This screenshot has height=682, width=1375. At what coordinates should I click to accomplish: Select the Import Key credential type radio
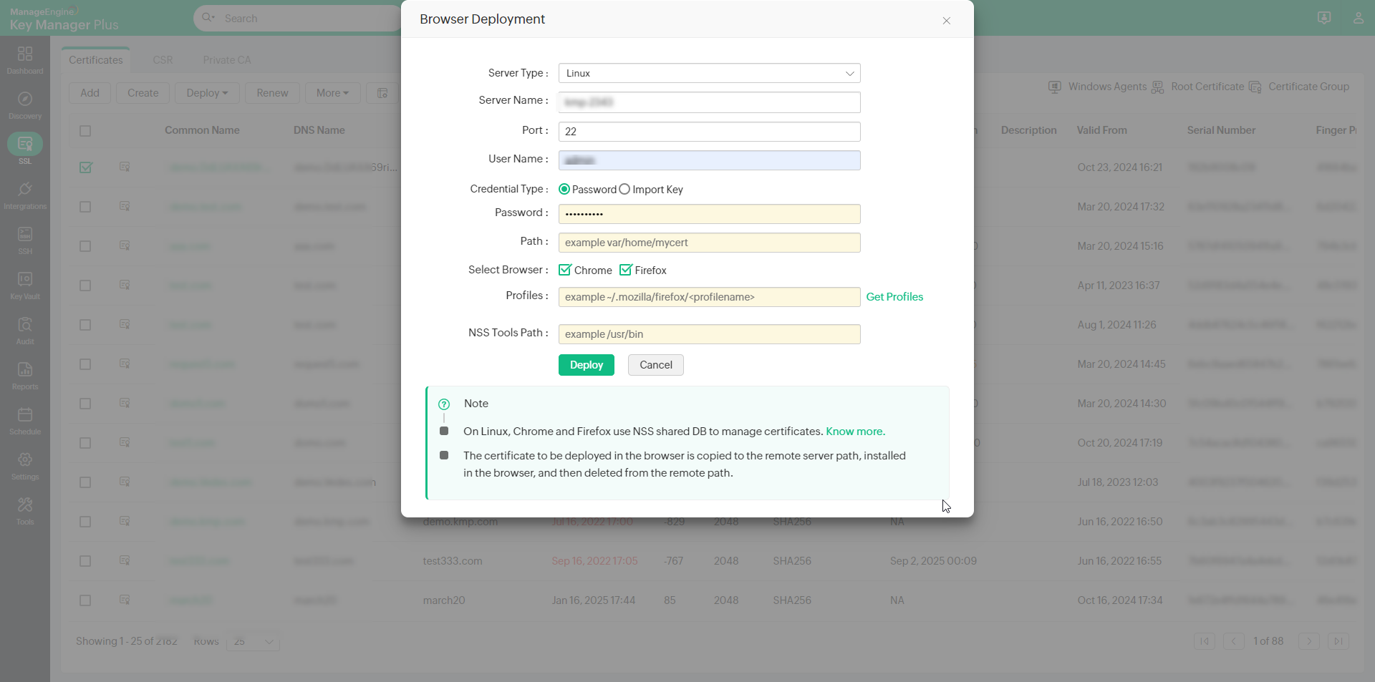click(x=624, y=190)
